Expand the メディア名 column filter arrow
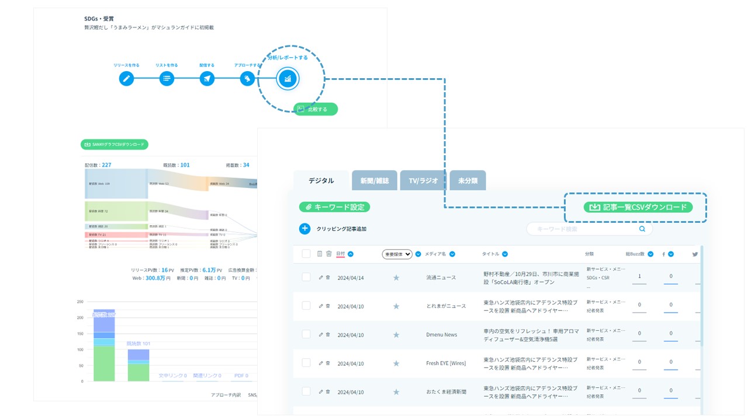Screen dimensions: 748x420 coord(452,254)
